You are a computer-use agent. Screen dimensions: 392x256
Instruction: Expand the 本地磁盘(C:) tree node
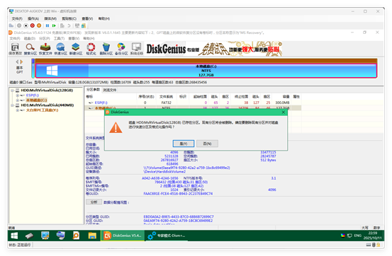click(17, 100)
